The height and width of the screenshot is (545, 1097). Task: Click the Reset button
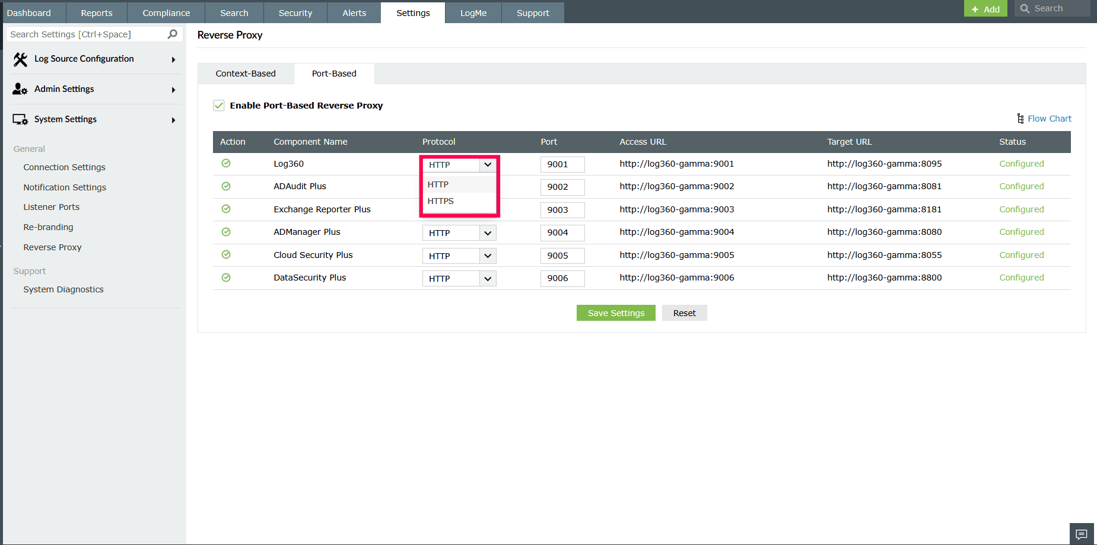tap(685, 313)
